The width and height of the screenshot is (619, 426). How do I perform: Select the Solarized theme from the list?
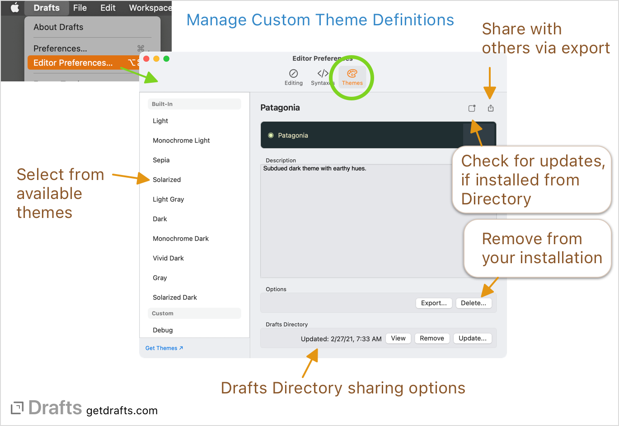point(167,180)
